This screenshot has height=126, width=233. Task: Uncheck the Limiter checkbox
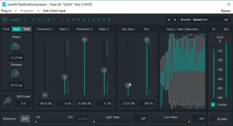point(213,105)
